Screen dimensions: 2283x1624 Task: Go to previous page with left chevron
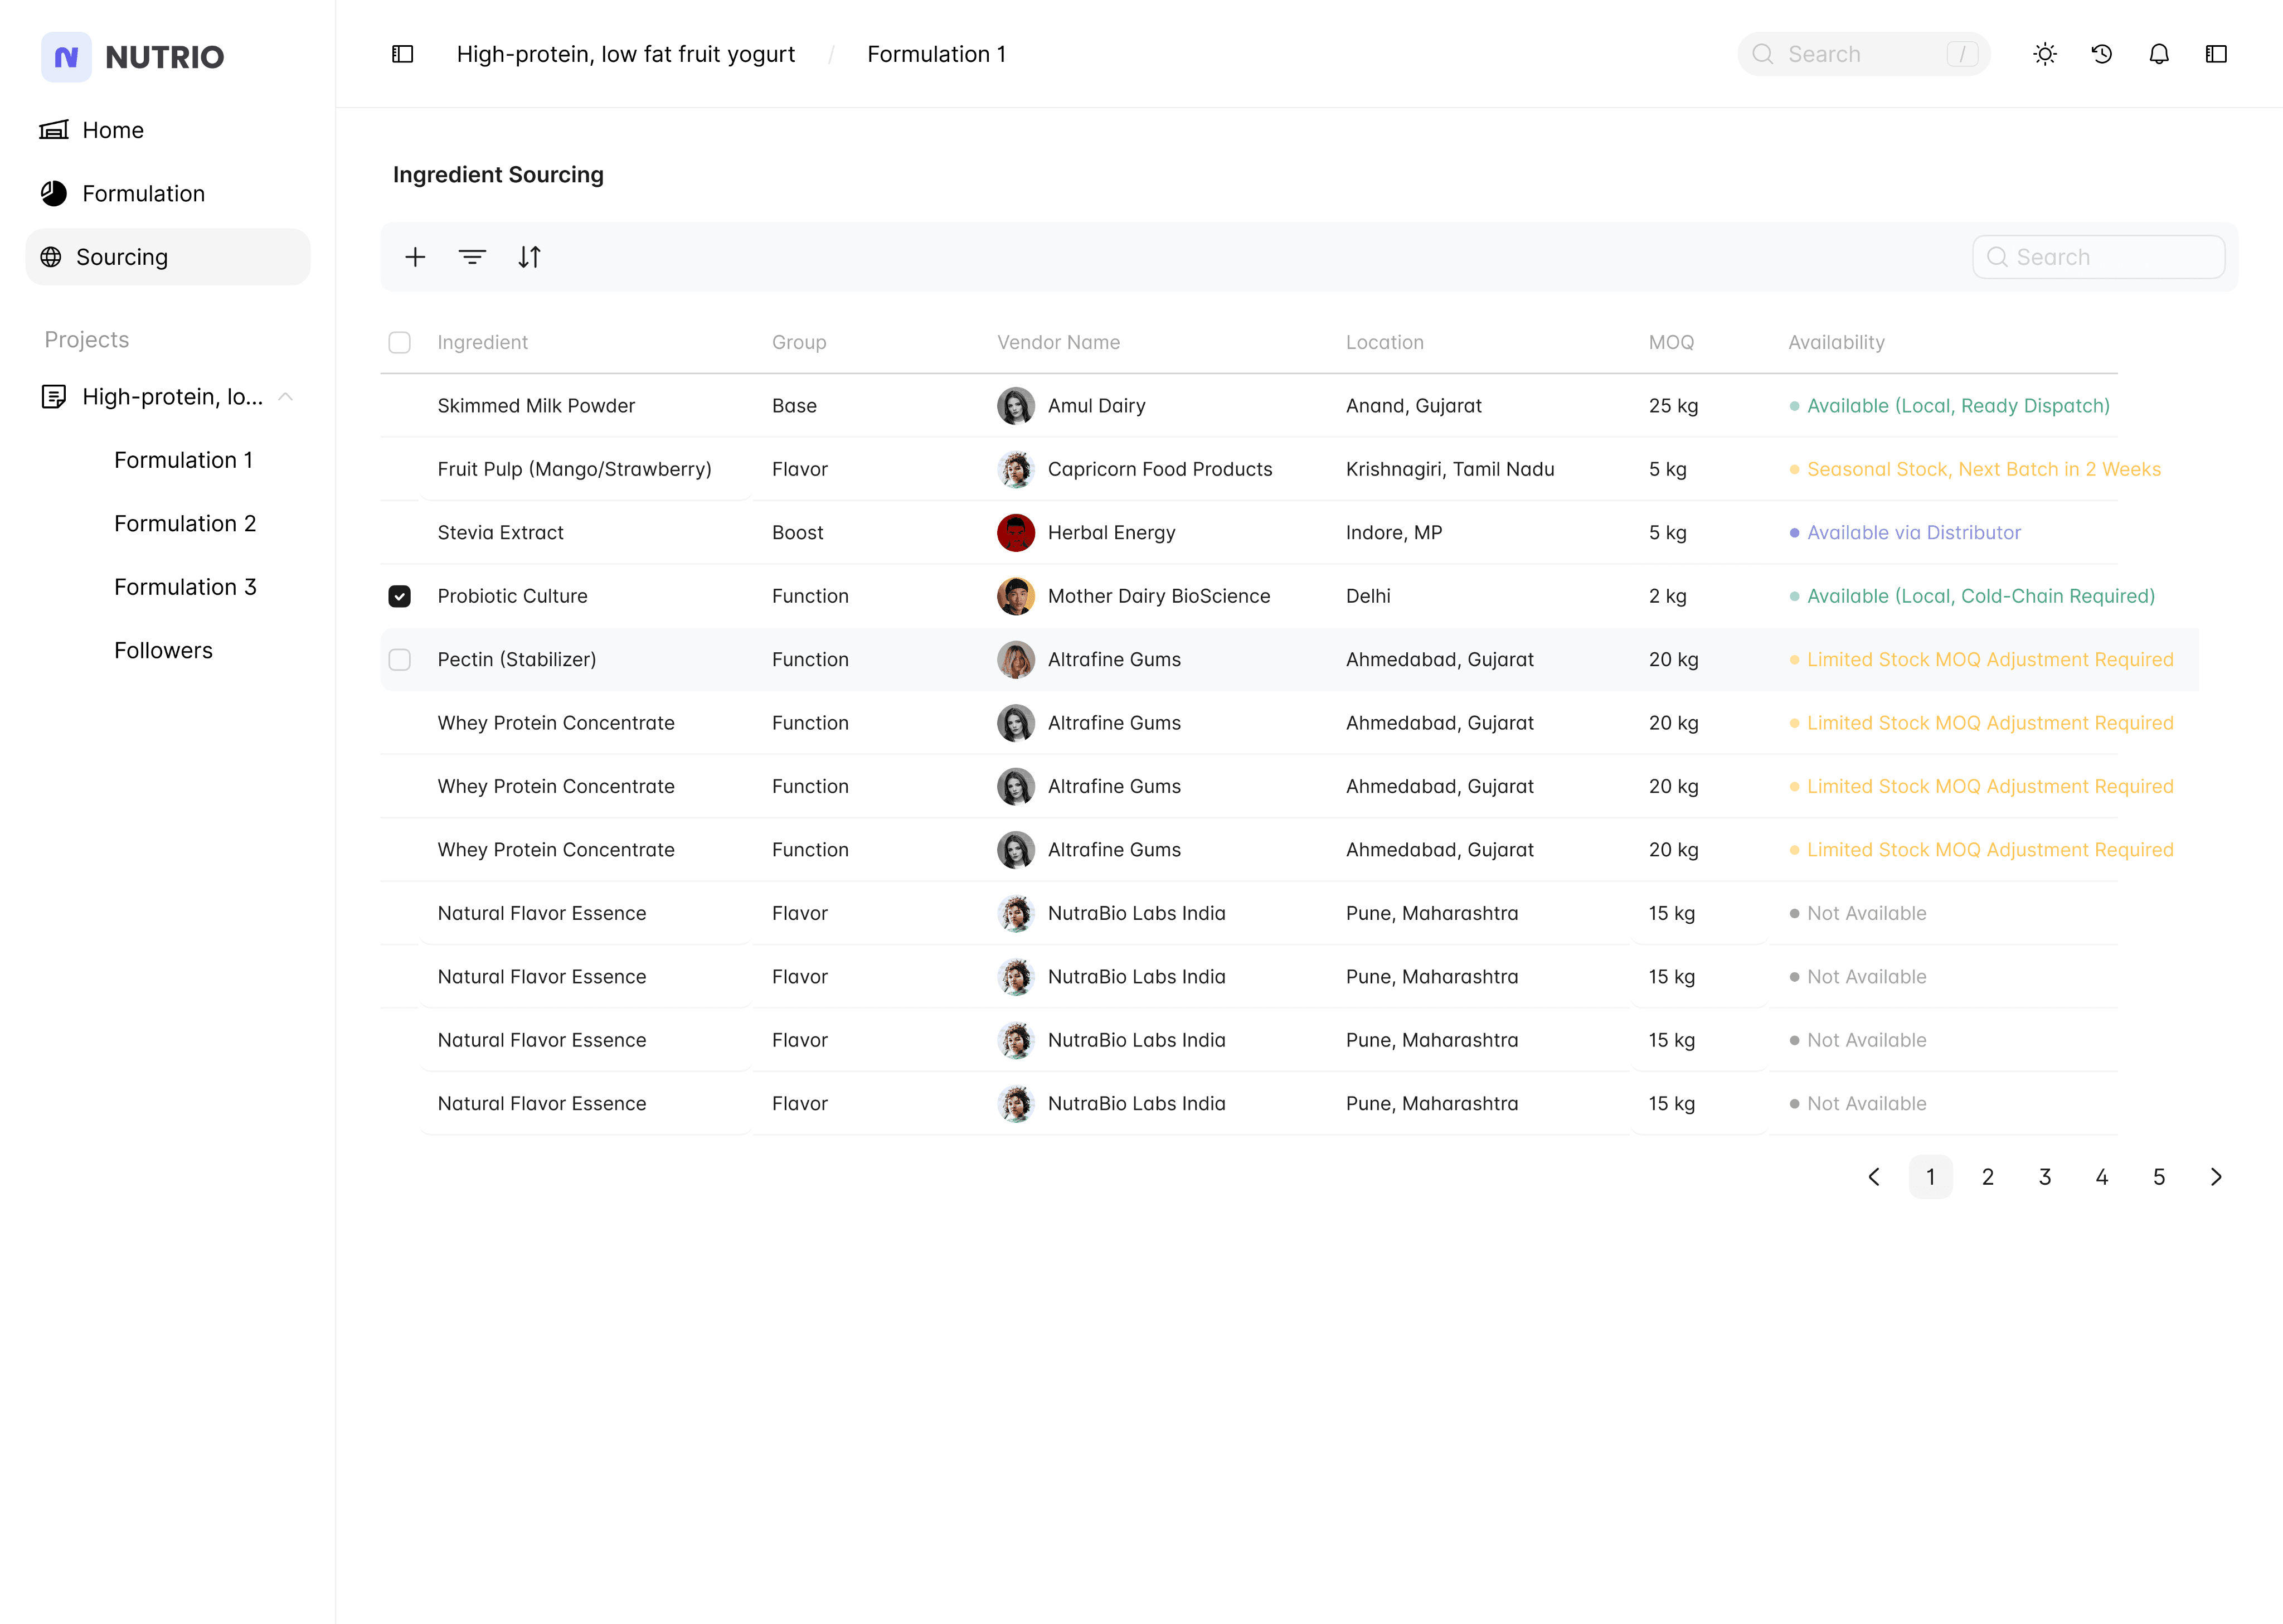point(1874,1177)
